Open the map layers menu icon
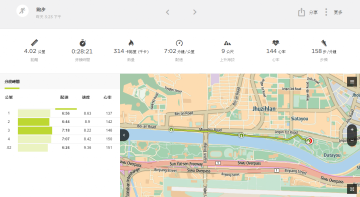Viewport: 360px width, 197px height. [x=351, y=81]
